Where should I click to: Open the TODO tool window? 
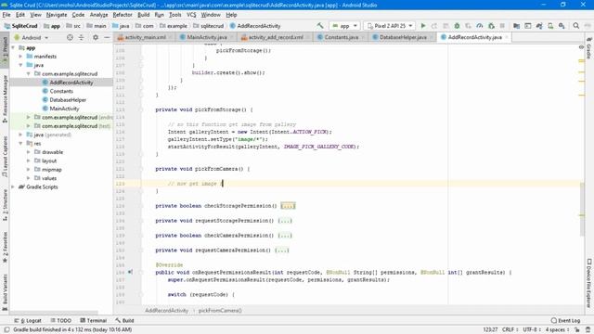pyautogui.click(x=60, y=320)
